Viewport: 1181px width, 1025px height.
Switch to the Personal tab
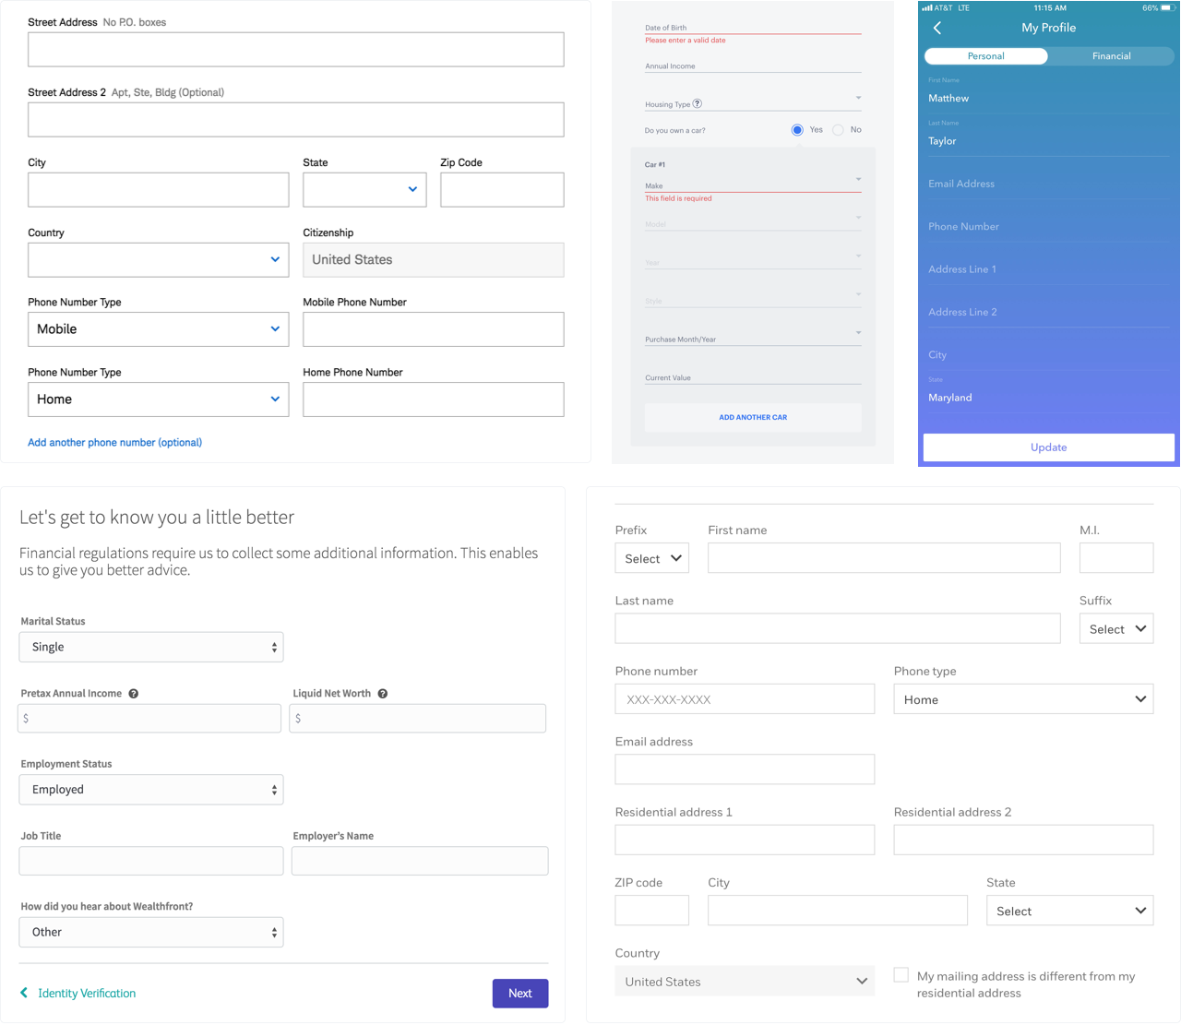[985, 56]
